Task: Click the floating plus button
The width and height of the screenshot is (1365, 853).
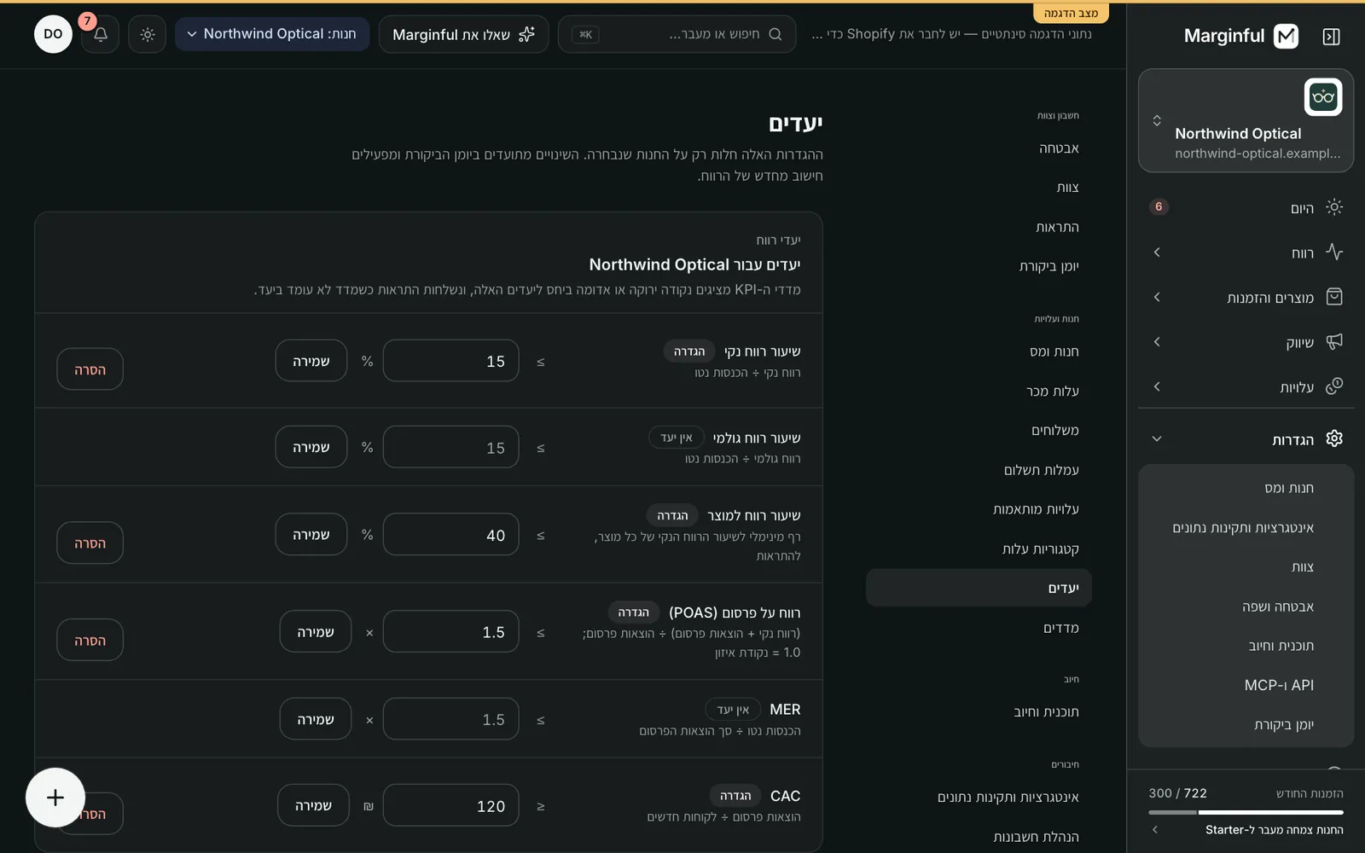Action: (55, 798)
